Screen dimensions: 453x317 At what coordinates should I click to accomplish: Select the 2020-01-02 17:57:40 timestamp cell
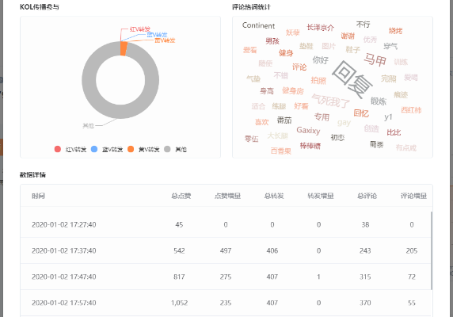coord(64,303)
